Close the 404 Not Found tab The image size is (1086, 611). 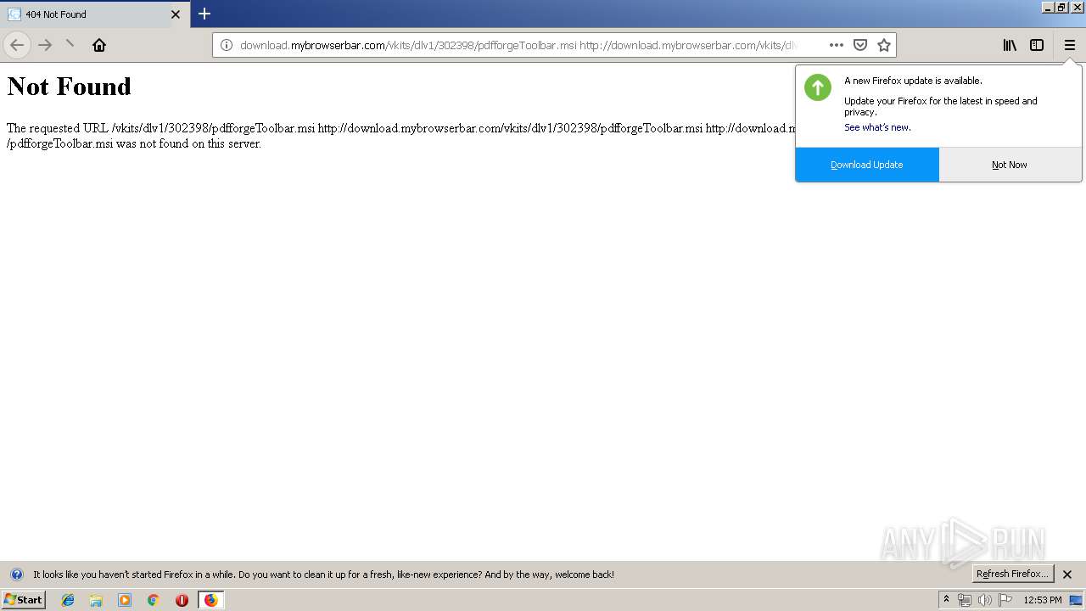click(x=176, y=14)
